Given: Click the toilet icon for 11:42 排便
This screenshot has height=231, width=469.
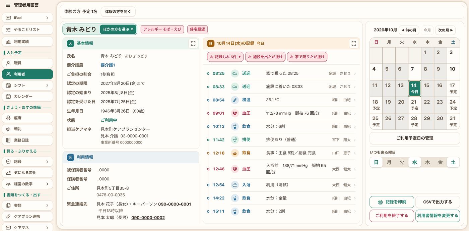Looking at the screenshot, I should coord(234,139).
